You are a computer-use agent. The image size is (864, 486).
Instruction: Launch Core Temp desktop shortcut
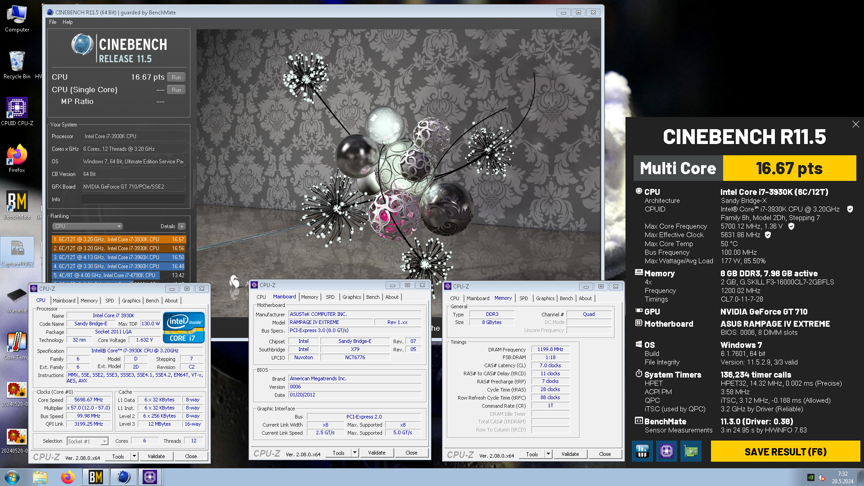pos(16,346)
